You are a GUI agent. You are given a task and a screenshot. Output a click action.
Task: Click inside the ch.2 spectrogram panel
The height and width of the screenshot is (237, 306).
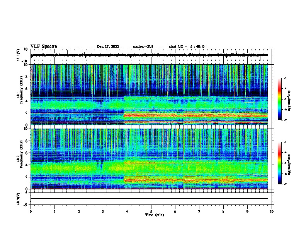tap(149, 159)
